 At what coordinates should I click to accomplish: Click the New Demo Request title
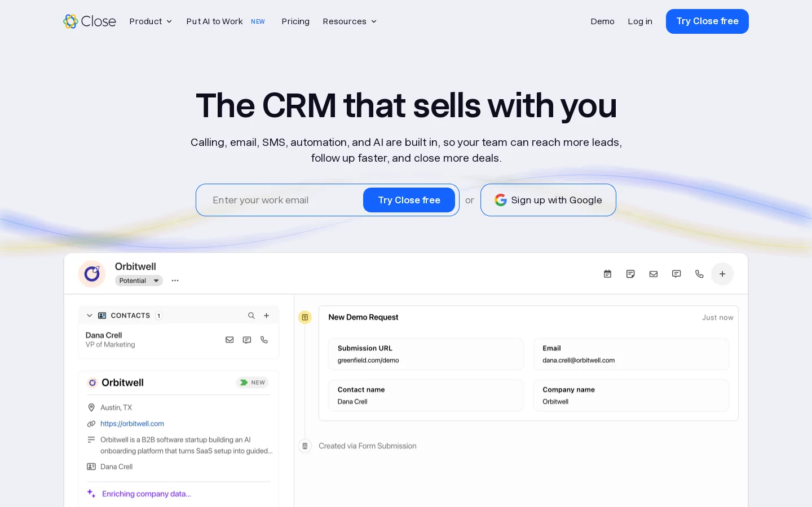(x=363, y=317)
